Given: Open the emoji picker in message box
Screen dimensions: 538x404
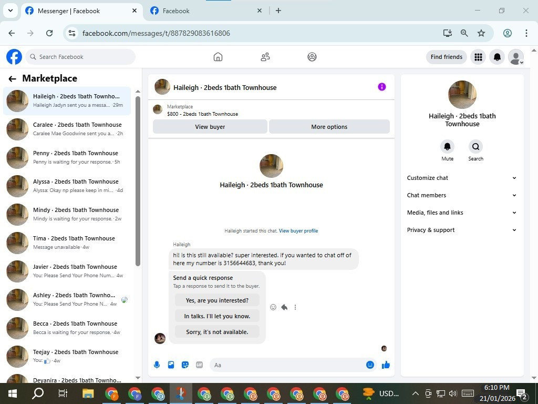Looking at the screenshot, I should 370,365.
